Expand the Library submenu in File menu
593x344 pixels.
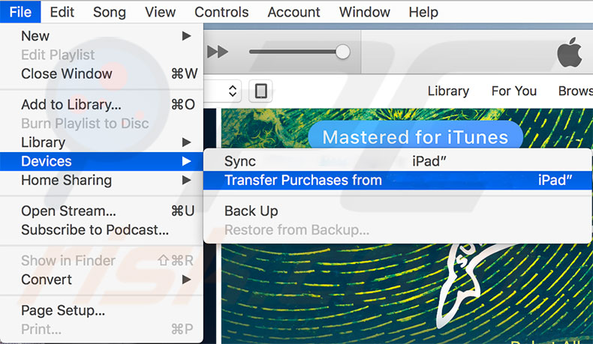point(101,142)
